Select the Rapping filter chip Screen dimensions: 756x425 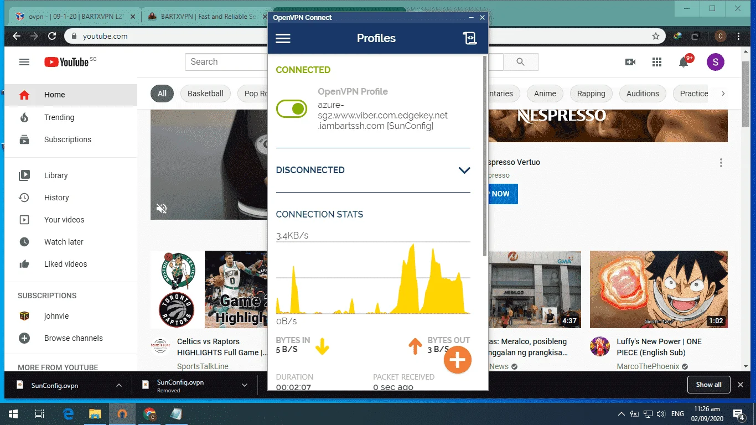[591, 94]
